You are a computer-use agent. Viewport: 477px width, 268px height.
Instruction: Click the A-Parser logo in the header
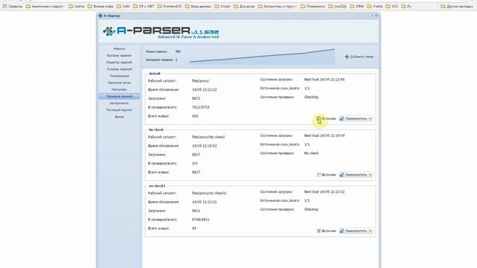click(161, 33)
